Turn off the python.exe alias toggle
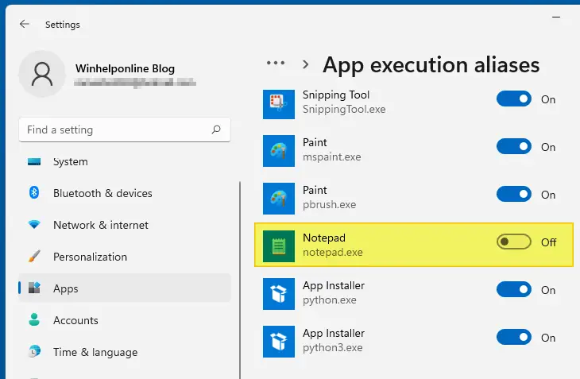The image size is (580, 379). coord(514,289)
